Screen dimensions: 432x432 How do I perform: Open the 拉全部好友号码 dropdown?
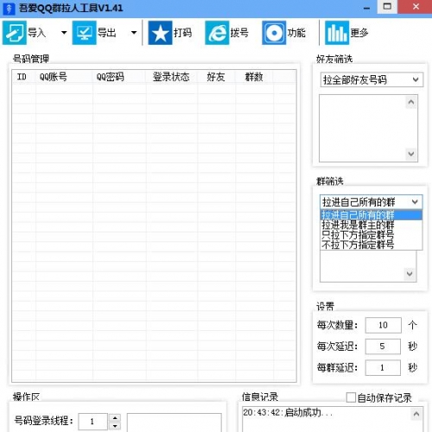tap(372, 79)
